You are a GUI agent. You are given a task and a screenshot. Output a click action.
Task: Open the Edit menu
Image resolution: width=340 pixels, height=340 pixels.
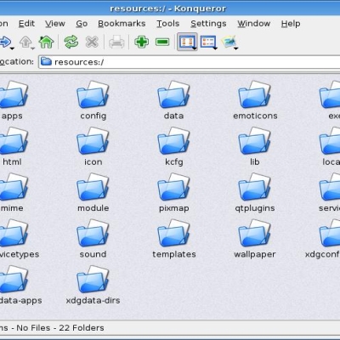pyautogui.click(x=26, y=24)
